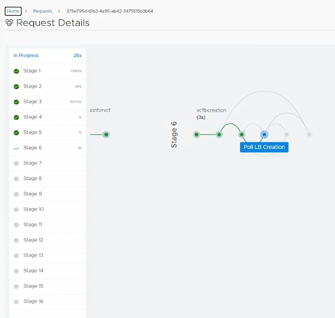Click the green checkmark beside Stage 3
The image size is (335, 318).
16,102
